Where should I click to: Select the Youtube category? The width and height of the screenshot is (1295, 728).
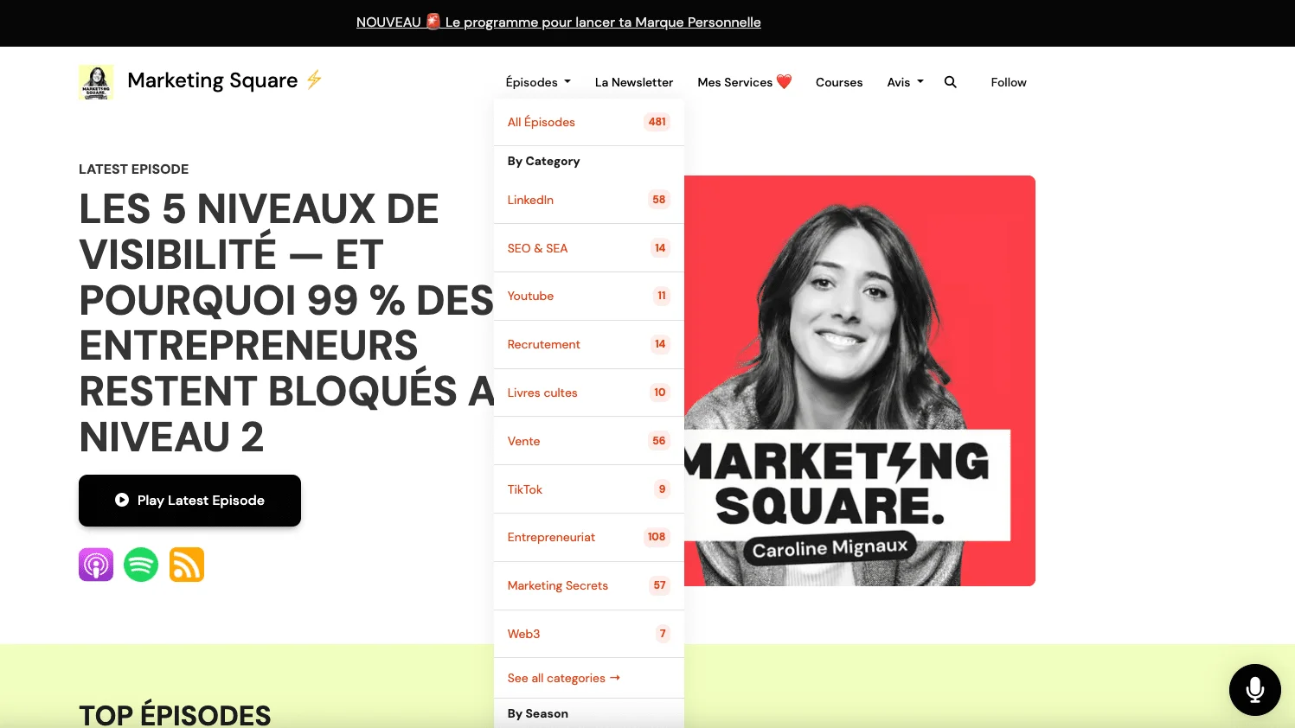[x=589, y=296]
